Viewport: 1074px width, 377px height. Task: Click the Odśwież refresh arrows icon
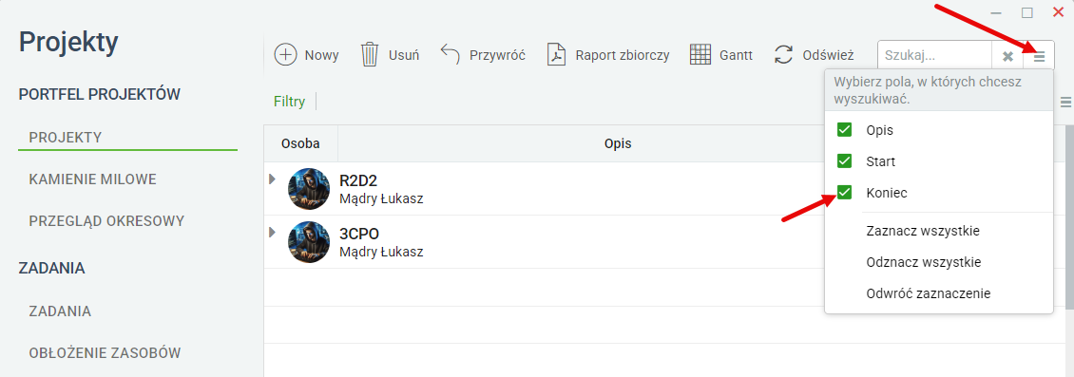[783, 55]
